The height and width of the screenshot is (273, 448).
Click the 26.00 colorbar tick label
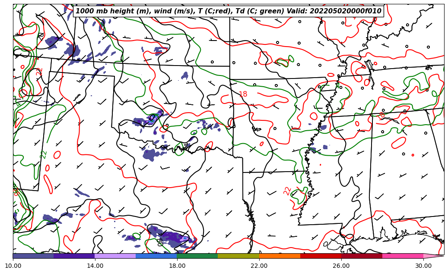[x=341, y=266]
